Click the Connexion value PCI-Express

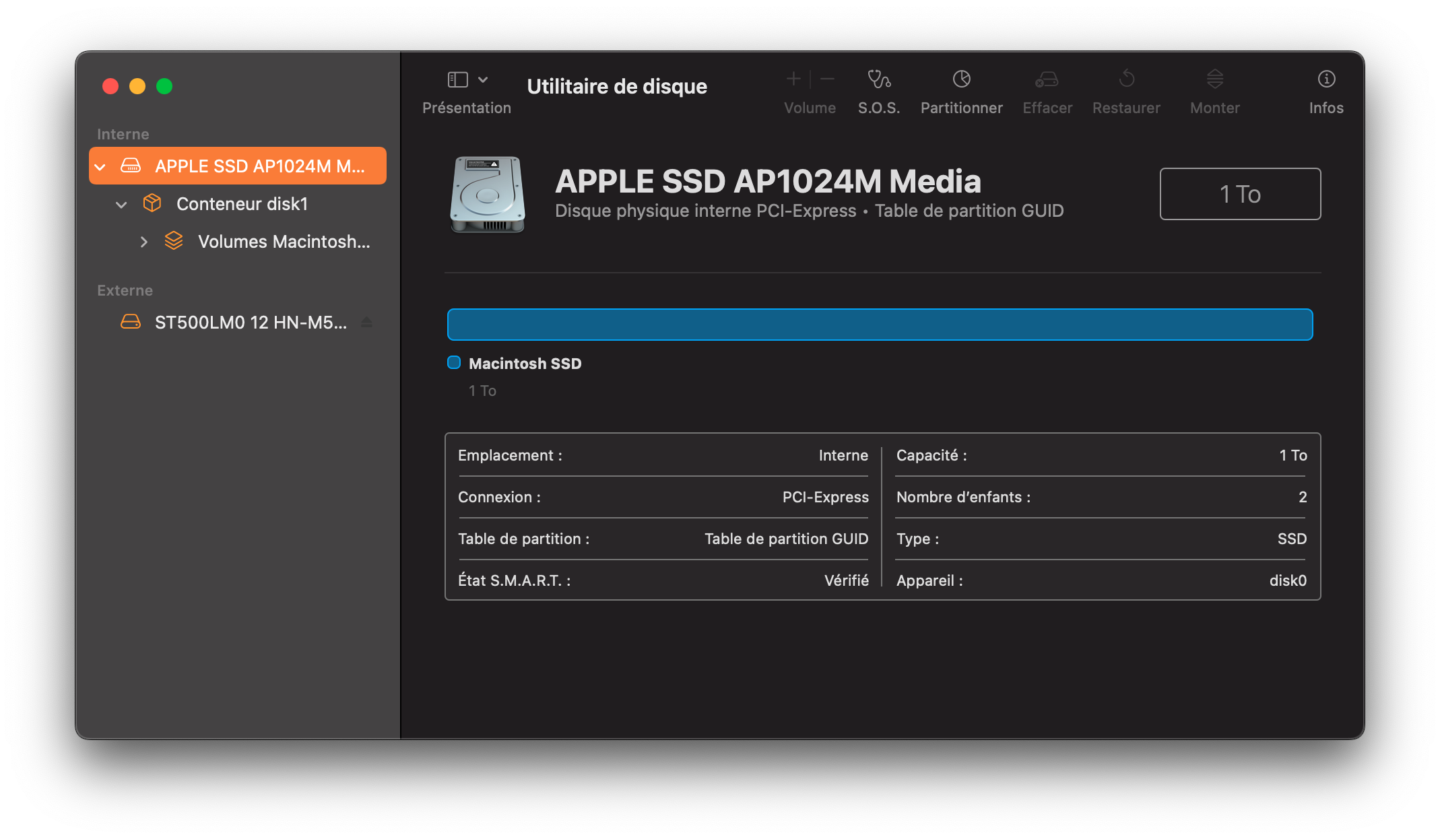tap(825, 497)
